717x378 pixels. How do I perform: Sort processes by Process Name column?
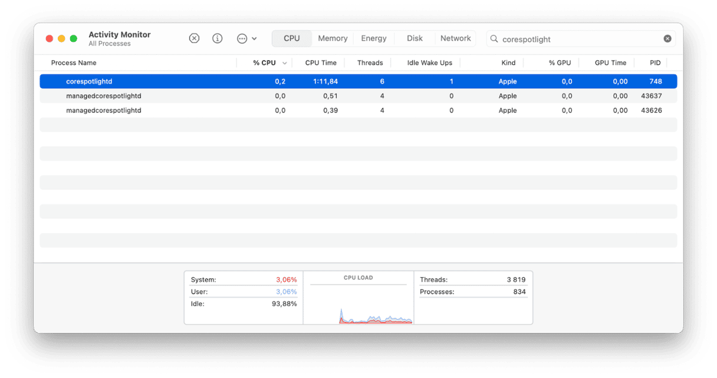74,63
